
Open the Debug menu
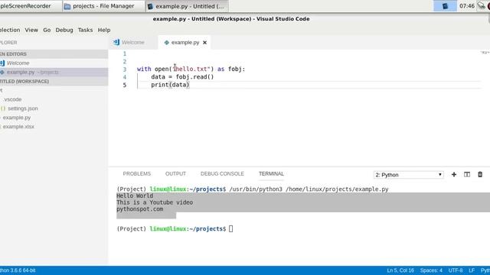(x=64, y=30)
